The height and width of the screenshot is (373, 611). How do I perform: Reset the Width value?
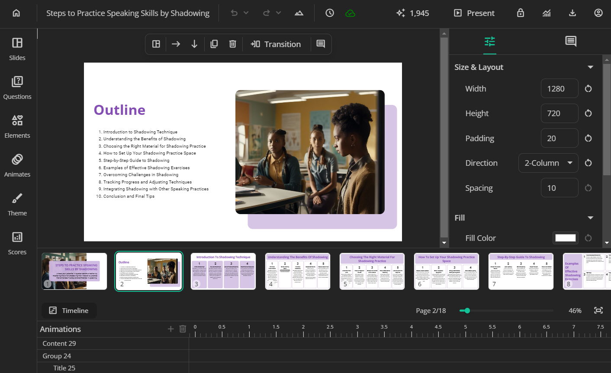point(588,89)
